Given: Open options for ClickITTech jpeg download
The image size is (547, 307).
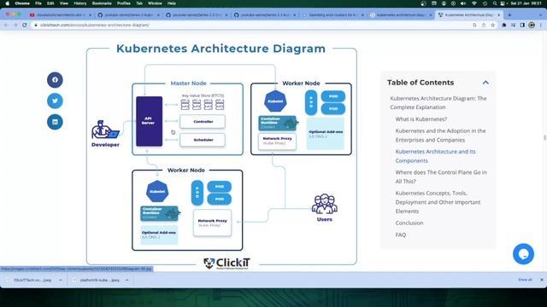Looking at the screenshot, I should 61,280.
